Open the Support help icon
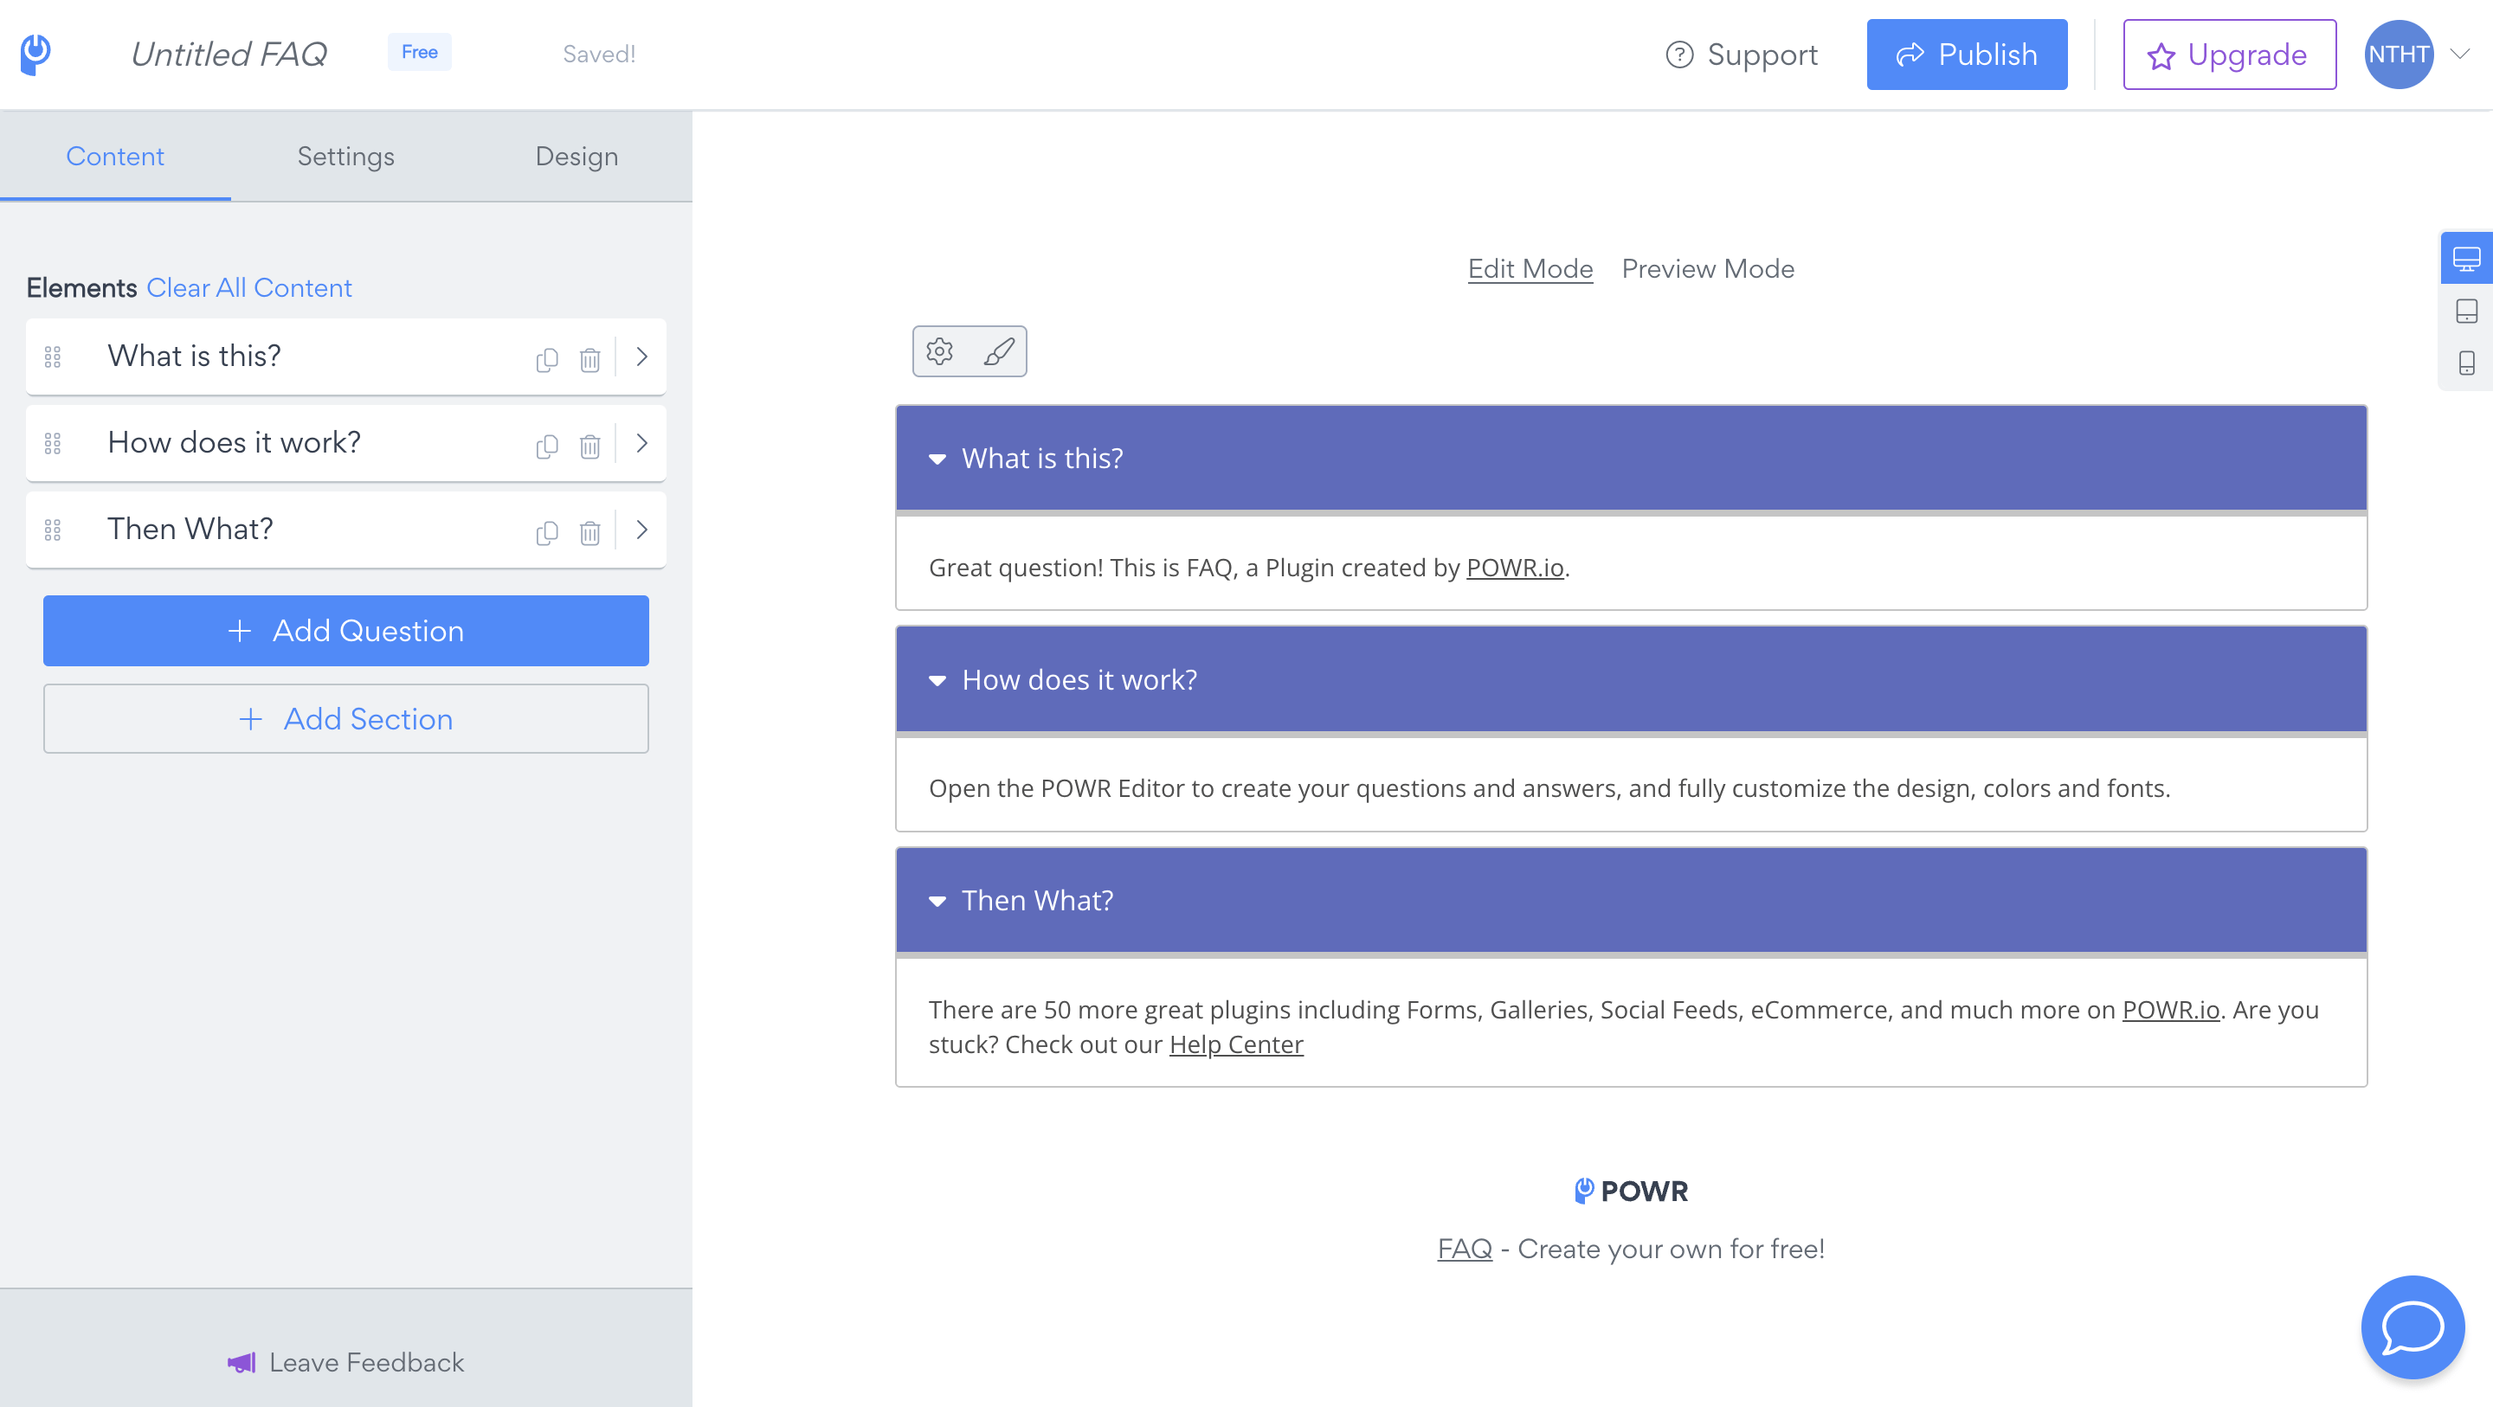The width and height of the screenshot is (2493, 1407). 1679,55
